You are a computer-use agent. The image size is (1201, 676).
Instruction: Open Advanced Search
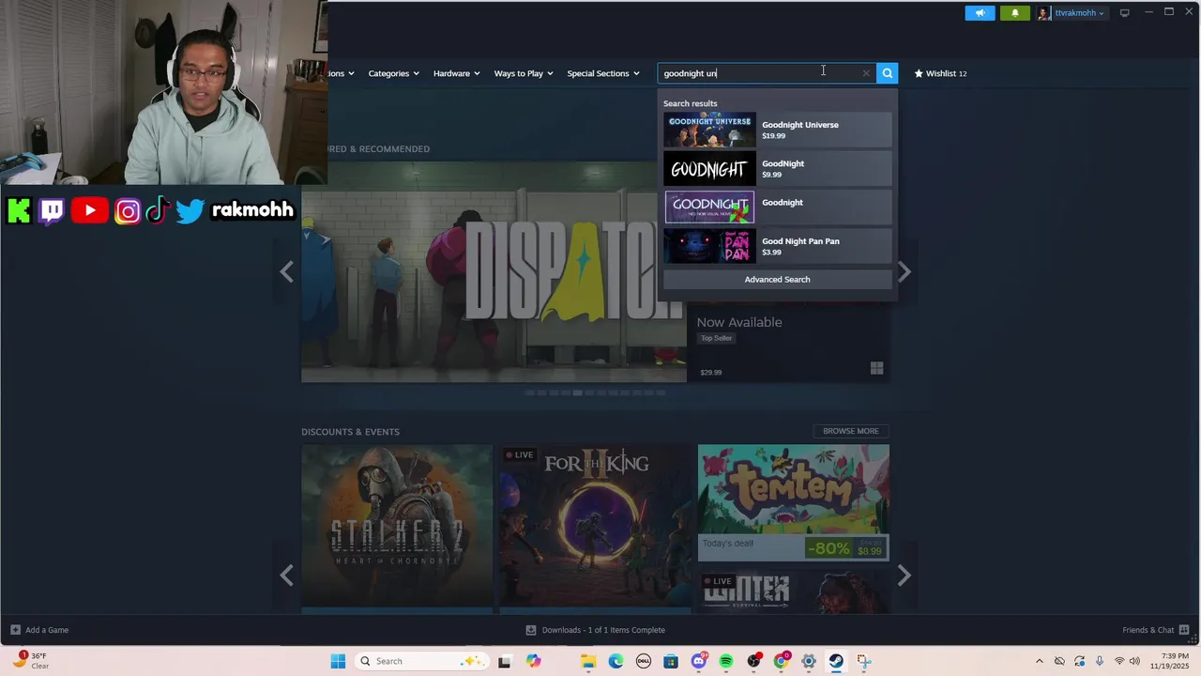pos(777,280)
